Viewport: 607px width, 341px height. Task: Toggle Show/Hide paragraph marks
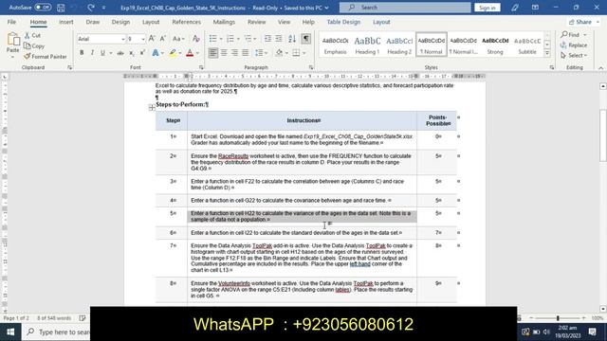[x=305, y=39]
